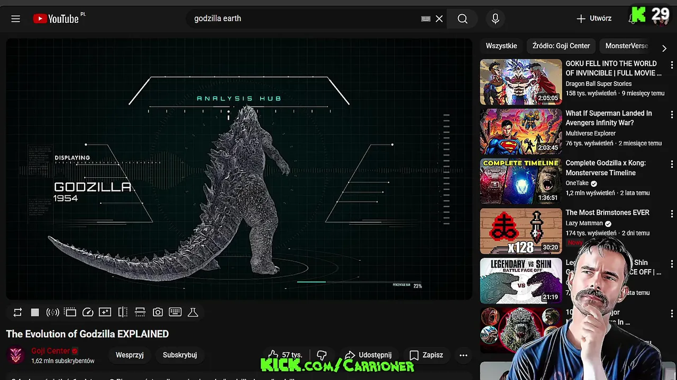Select the Wszystkie filter chip
677x380 pixels.
click(x=501, y=46)
